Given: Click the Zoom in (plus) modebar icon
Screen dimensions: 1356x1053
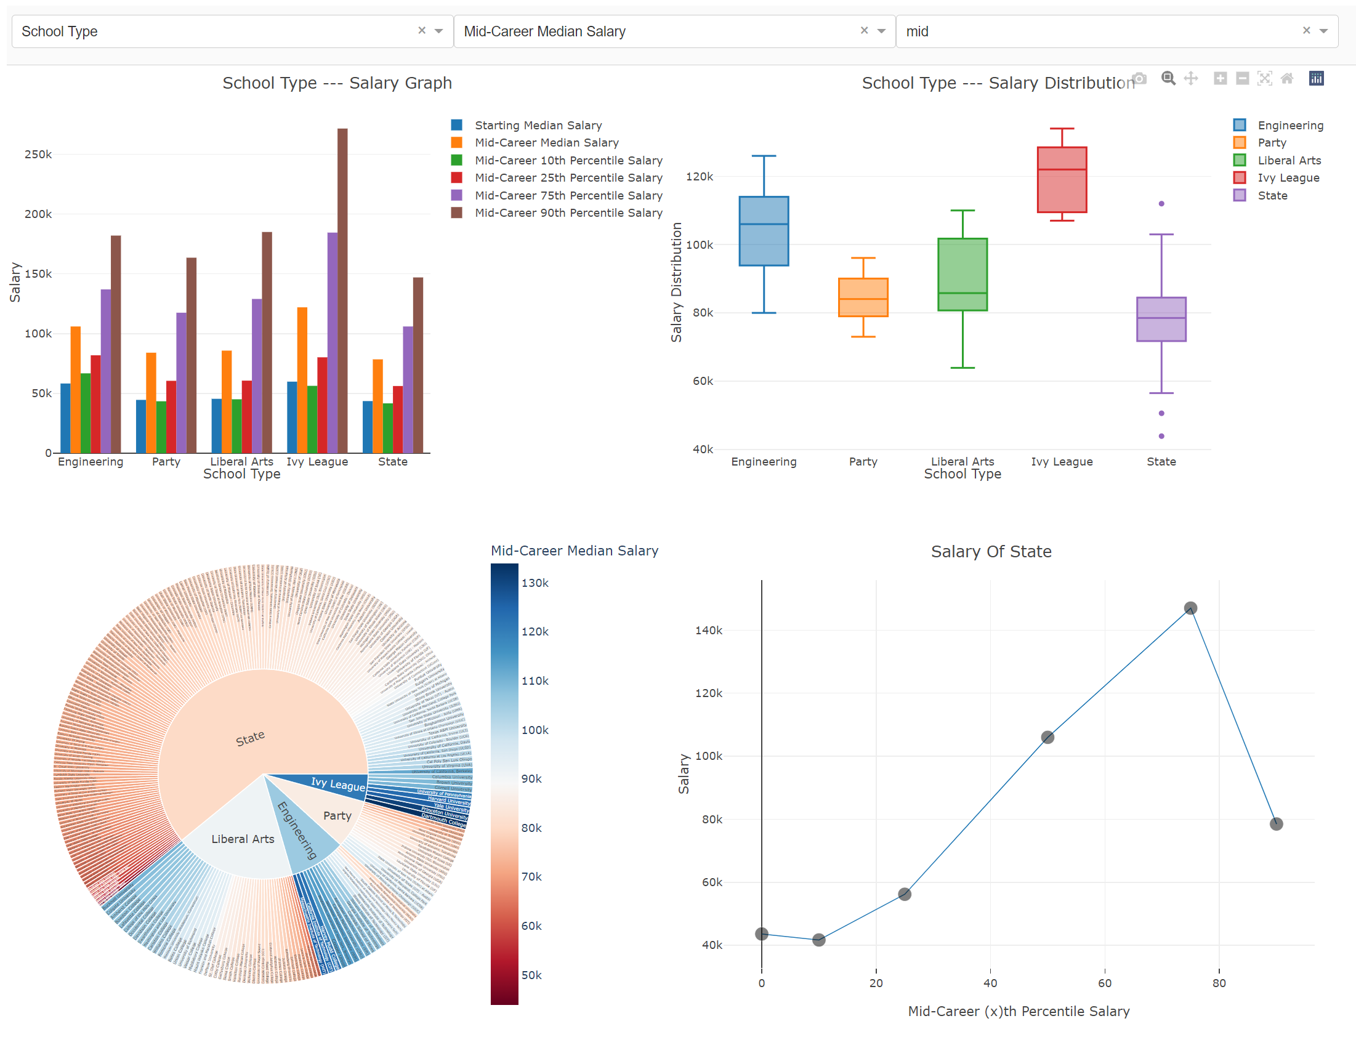Looking at the screenshot, I should [1220, 78].
